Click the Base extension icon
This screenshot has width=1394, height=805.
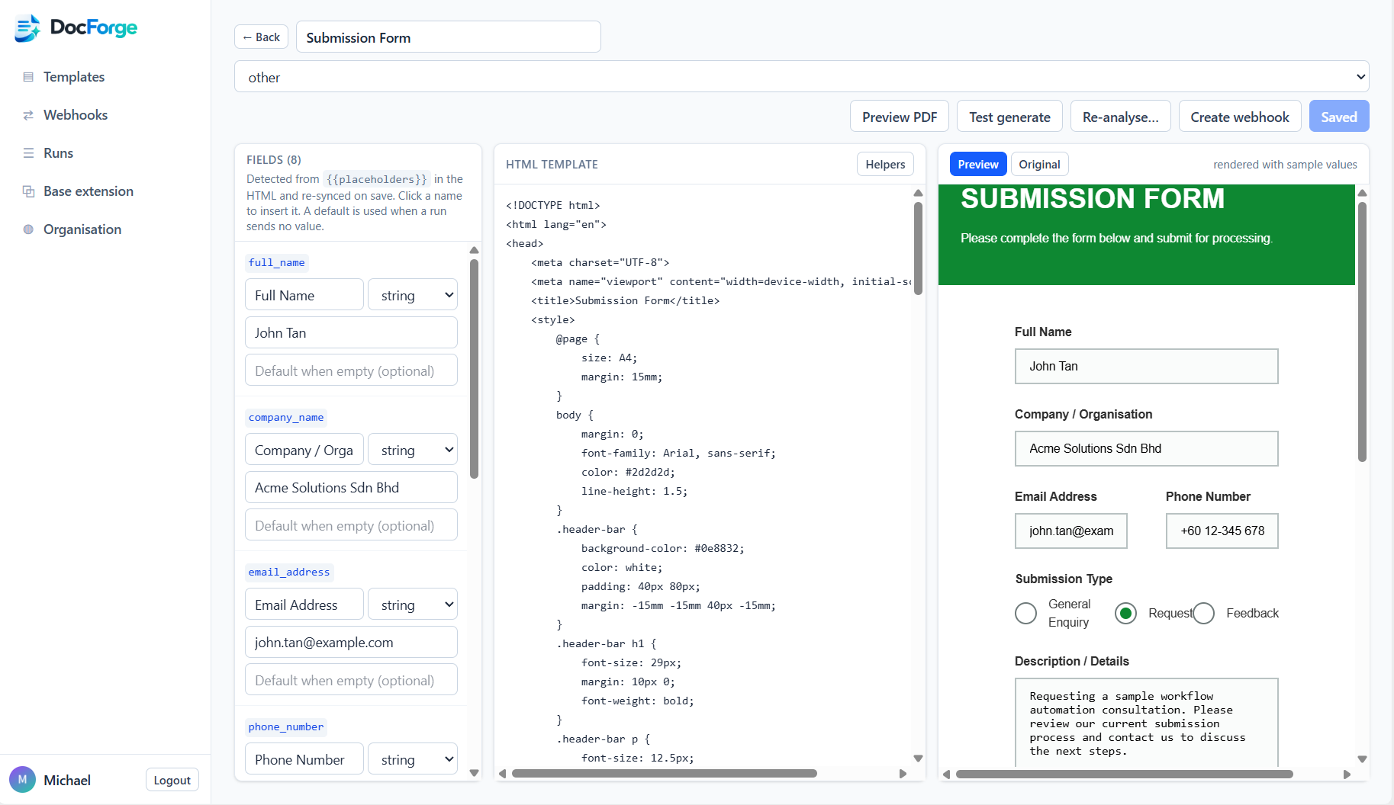click(28, 191)
